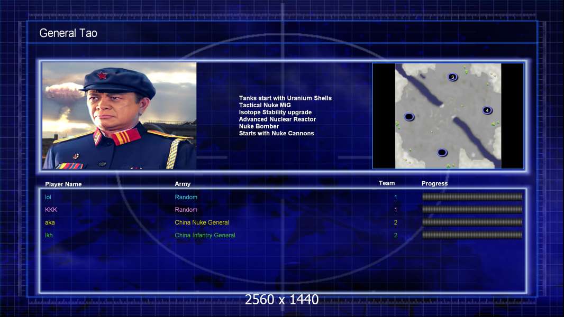Click the lower-right river on the minimap

477,141
